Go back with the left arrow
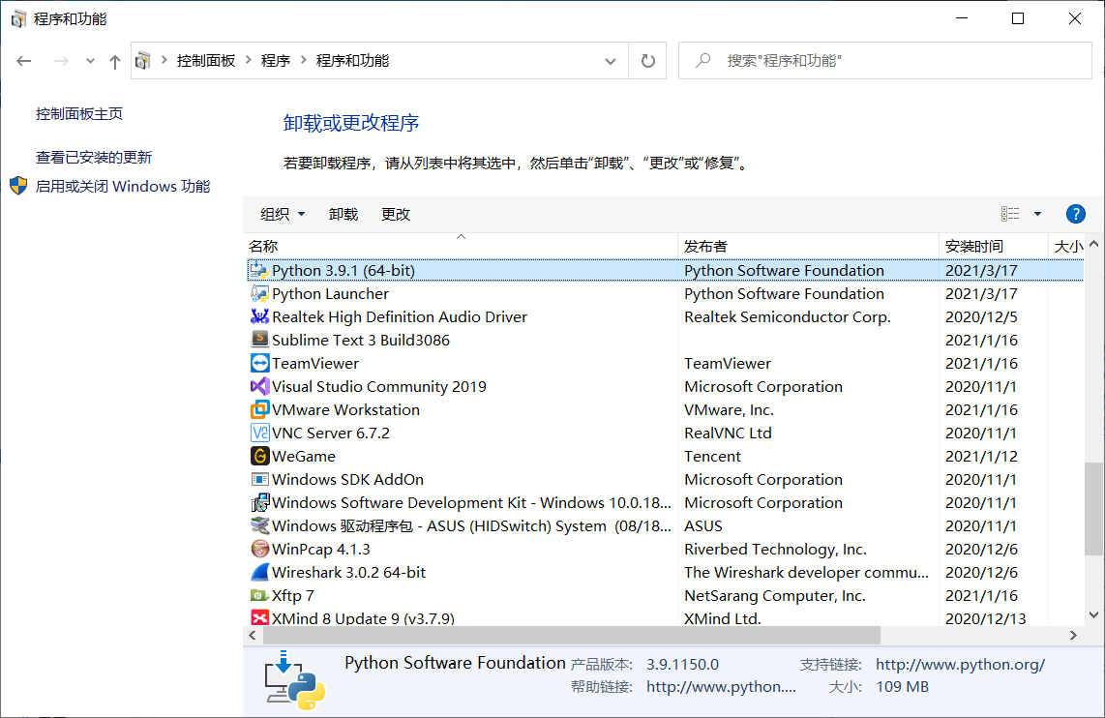Screen dimensions: 1105x718 point(24,61)
